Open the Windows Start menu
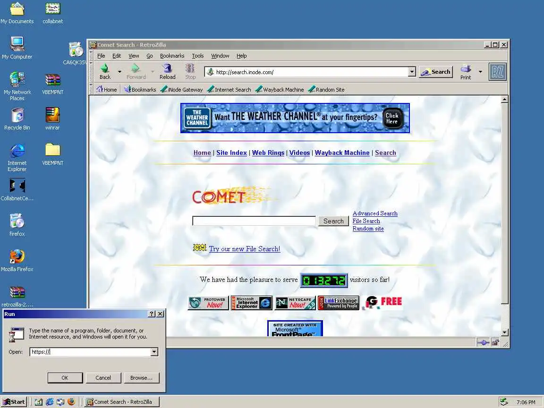Viewport: 544px width, 408px height. (14, 402)
